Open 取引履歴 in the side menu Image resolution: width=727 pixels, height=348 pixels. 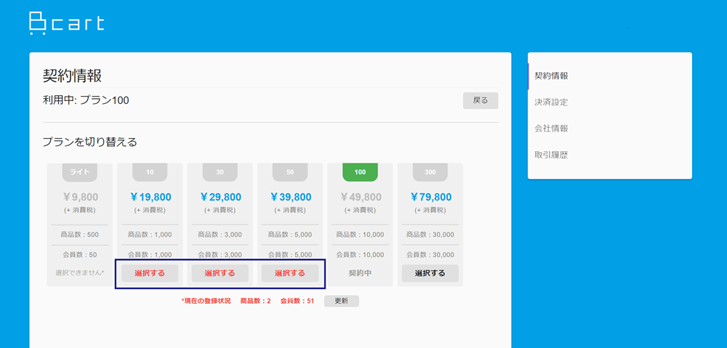coord(551,155)
